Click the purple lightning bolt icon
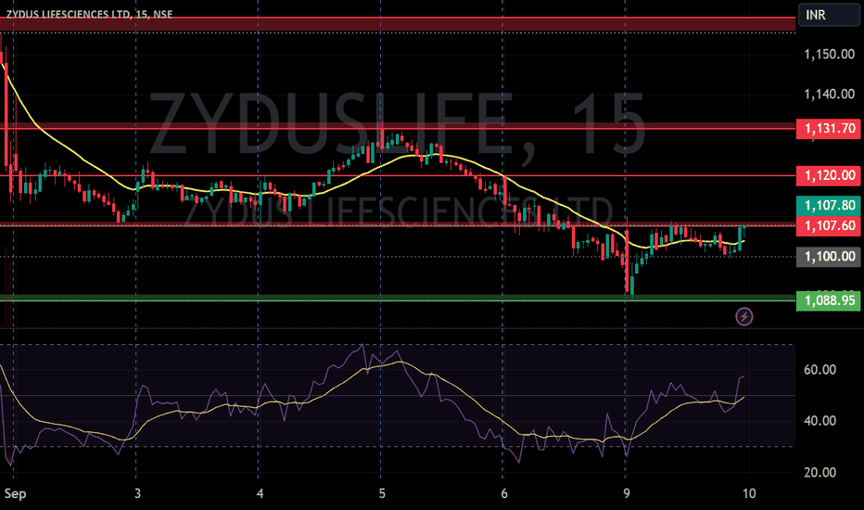Screen dimensions: 864x510 click(x=743, y=316)
